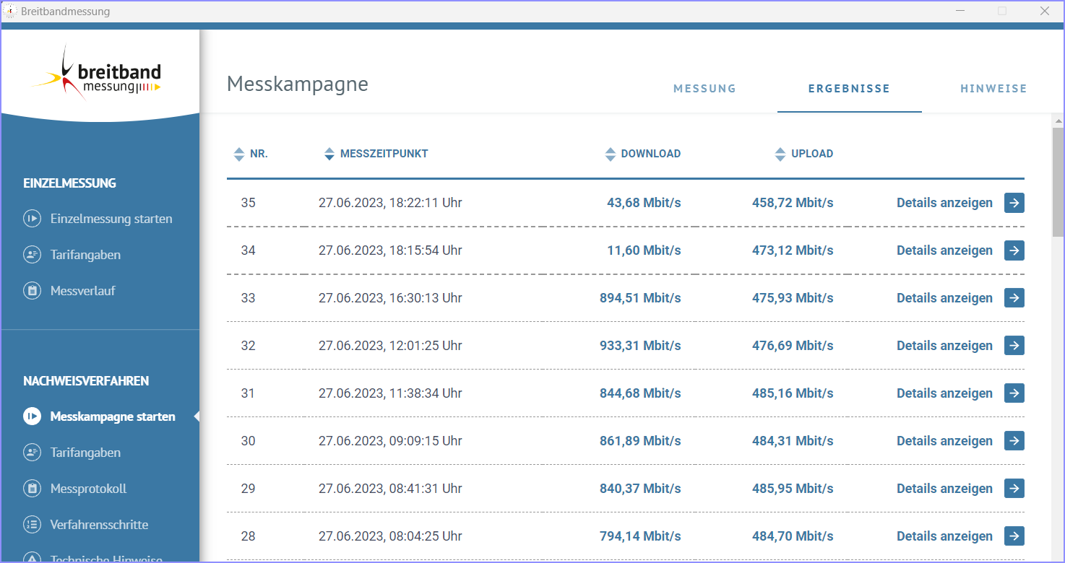Screen dimensions: 1065x563
Task: Close the Breitbandmessung window
Action: click(x=1045, y=11)
